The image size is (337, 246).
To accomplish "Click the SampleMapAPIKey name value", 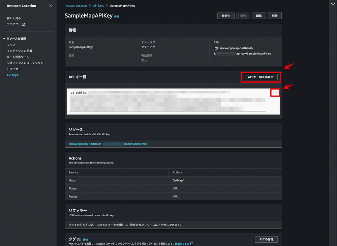I will [81, 47].
